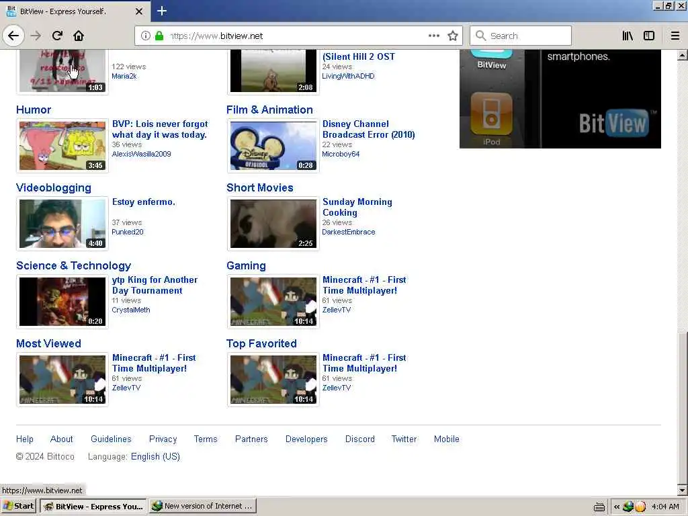Open the Library bookshelf icon

628,36
